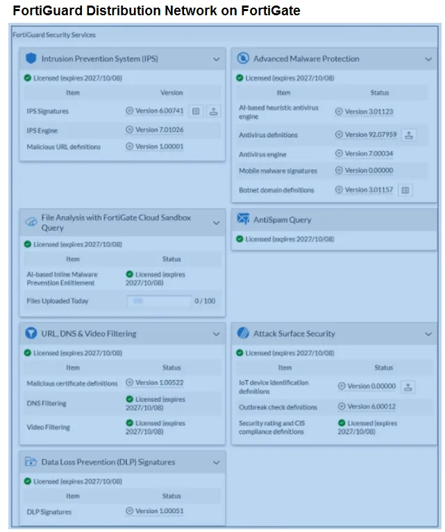The image size is (445, 532).
Task: Collapse the Intrusion Prevention System section
Action: click(x=216, y=59)
